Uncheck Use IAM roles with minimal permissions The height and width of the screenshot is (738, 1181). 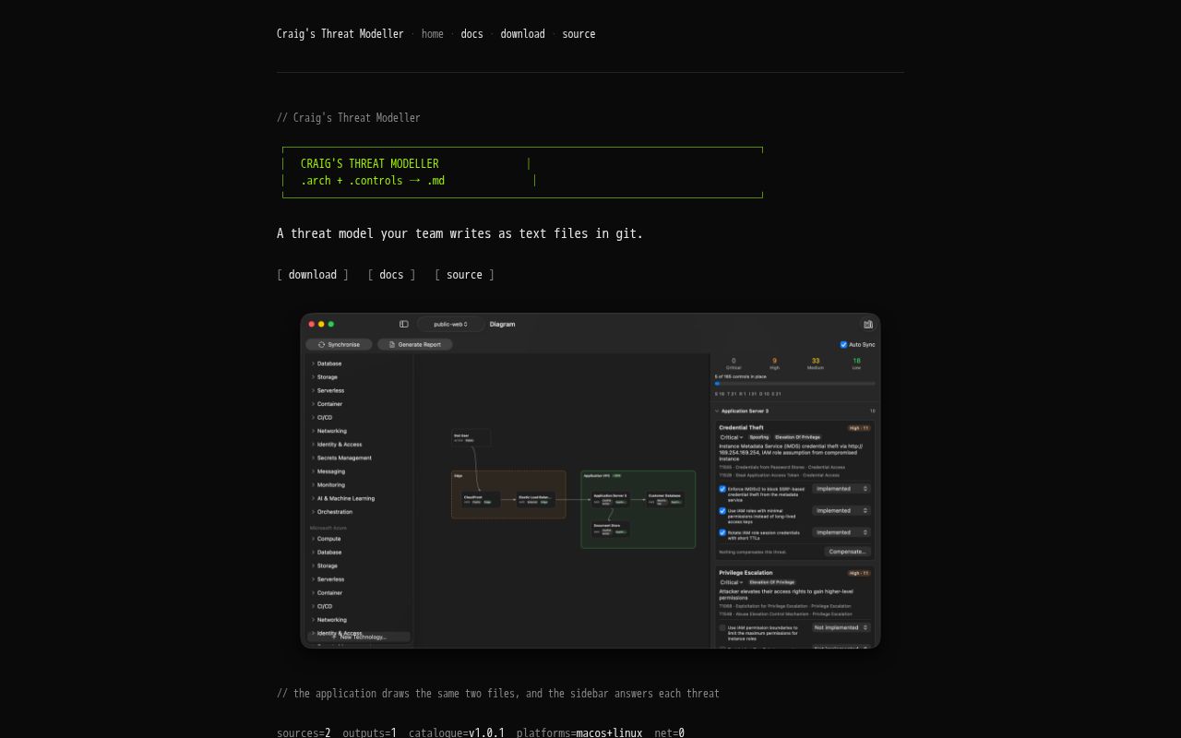(722, 510)
